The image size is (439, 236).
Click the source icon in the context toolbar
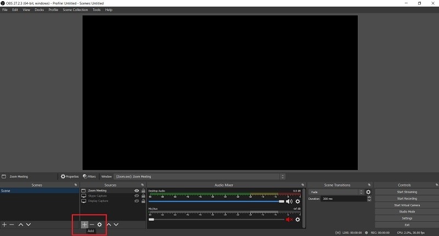[x=4, y=177]
